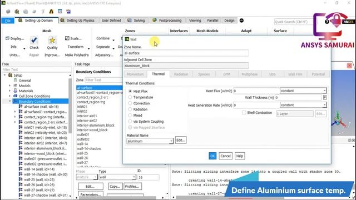Select the Radiation thermal condition
356x200 pixels.
tap(130, 109)
